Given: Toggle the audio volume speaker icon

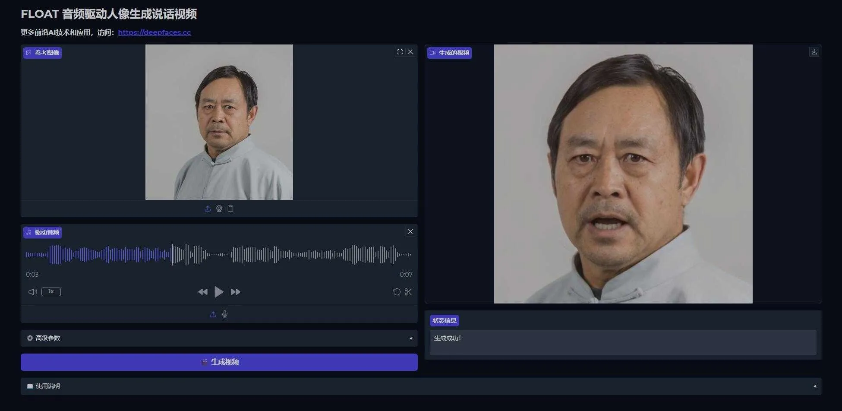Looking at the screenshot, I should 32,292.
